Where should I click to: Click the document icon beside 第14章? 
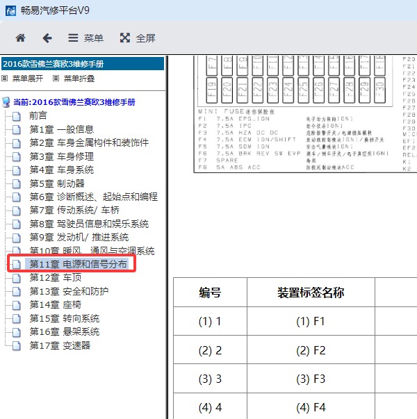pyautogui.click(x=17, y=305)
